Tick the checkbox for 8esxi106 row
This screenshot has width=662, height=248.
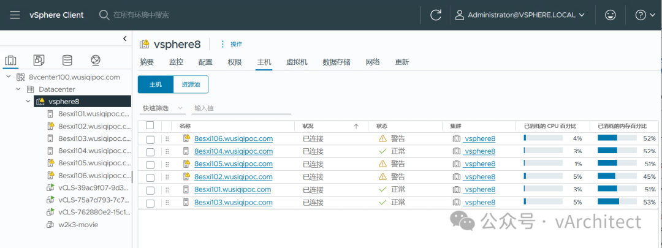click(x=150, y=139)
